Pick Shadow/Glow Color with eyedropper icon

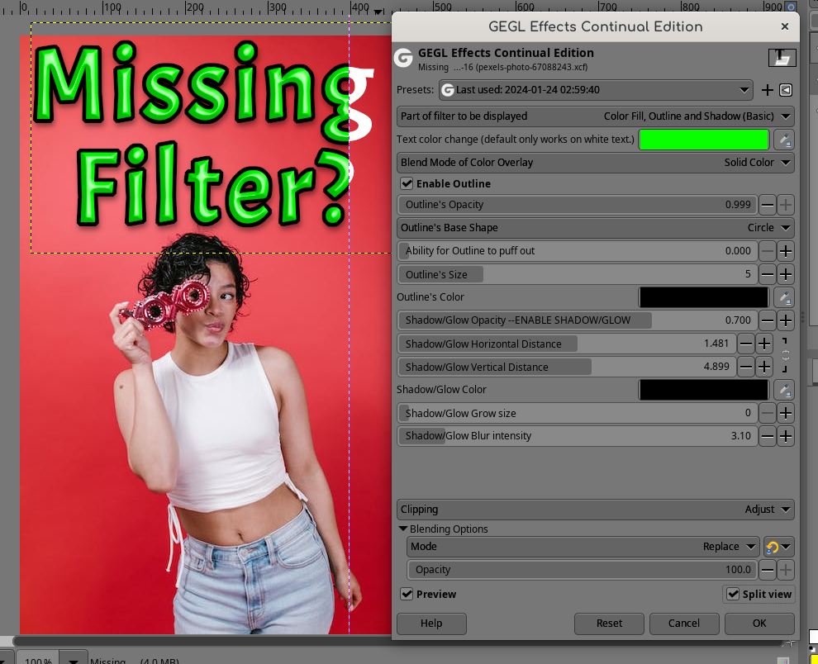point(783,390)
